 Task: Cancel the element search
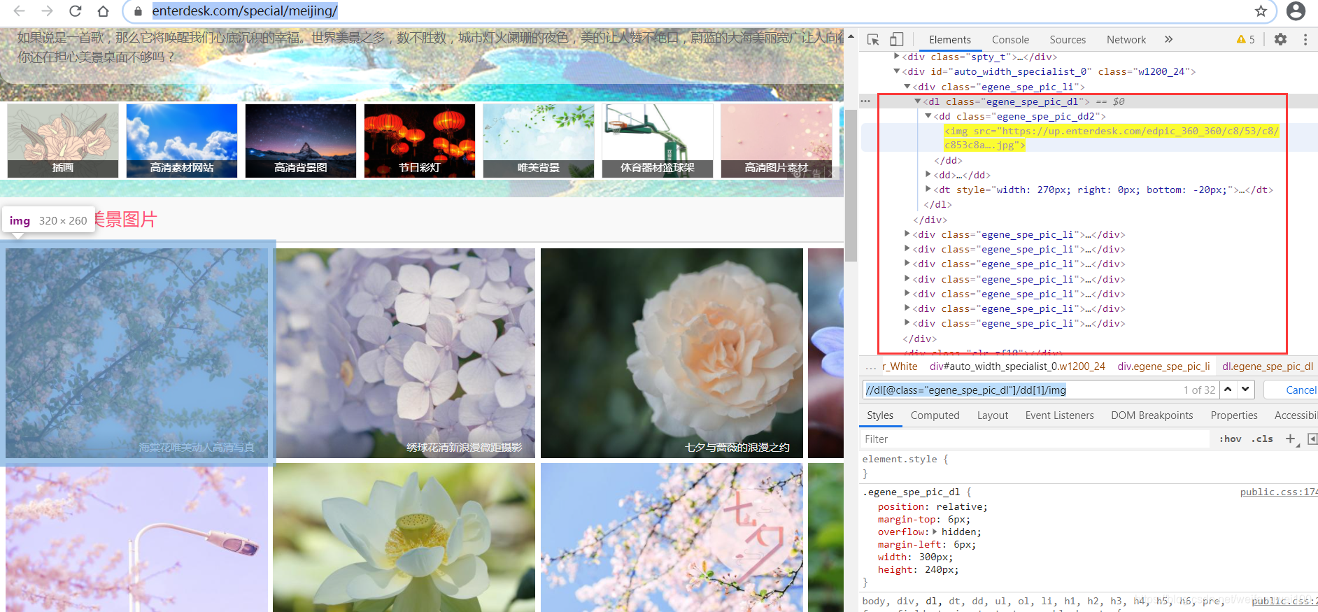(x=1301, y=390)
